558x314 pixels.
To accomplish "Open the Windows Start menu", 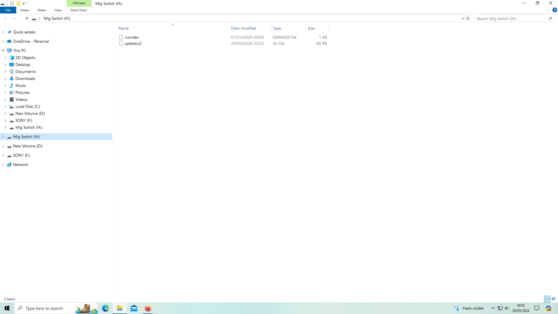I will pyautogui.click(x=7, y=308).
